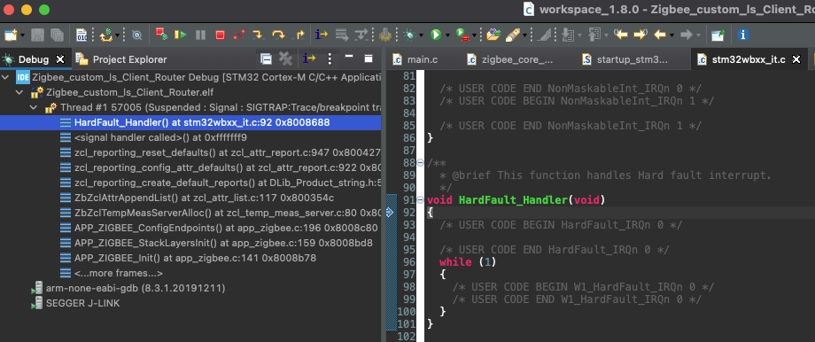815x342 pixels.
Task: Select the APP_ZIGBEE_ConfigEndpoints() stack frame
Action: pos(190,228)
